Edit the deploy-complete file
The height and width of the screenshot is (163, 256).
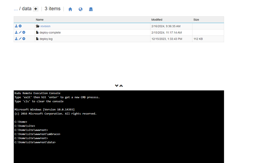20,33
